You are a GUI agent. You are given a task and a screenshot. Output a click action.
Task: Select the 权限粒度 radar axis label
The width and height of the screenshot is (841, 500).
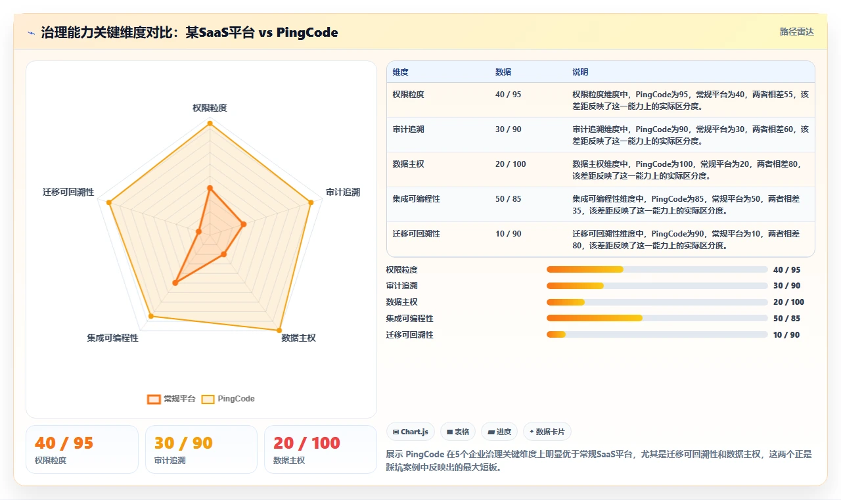[210, 108]
